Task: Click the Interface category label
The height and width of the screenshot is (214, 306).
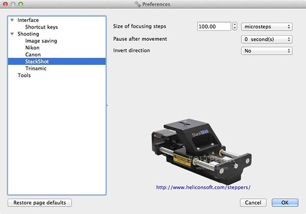Action: tap(28, 20)
